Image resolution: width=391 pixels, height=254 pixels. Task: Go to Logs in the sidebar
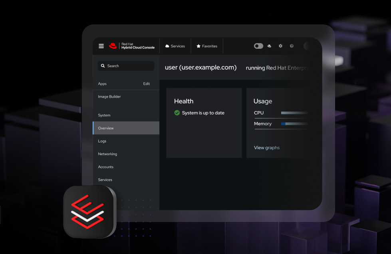click(x=102, y=141)
